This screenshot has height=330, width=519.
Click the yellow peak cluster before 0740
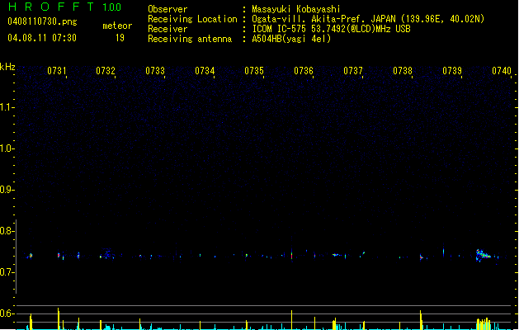point(484,323)
